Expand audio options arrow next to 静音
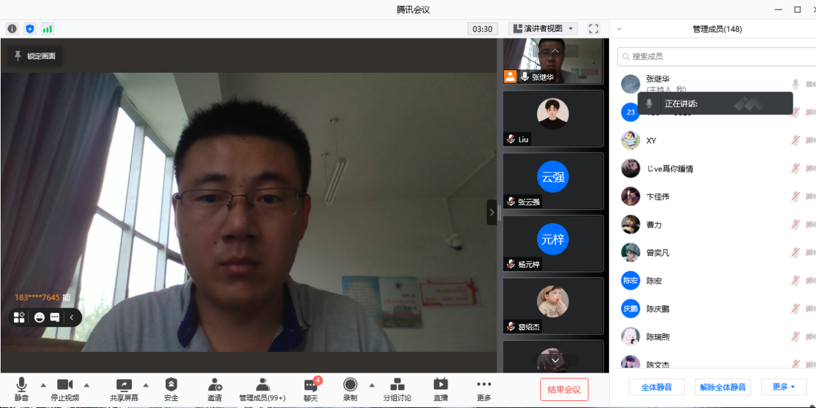The width and height of the screenshot is (816, 408). click(43, 385)
